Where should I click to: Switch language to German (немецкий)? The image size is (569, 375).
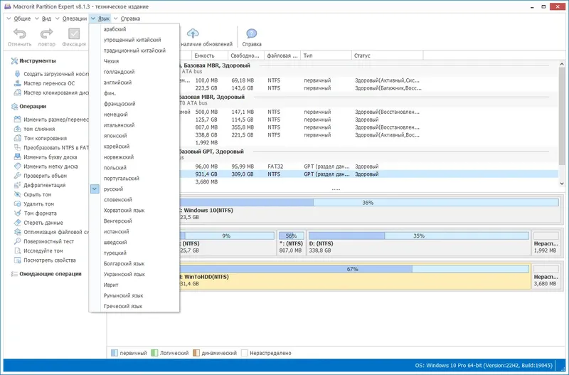coord(115,115)
